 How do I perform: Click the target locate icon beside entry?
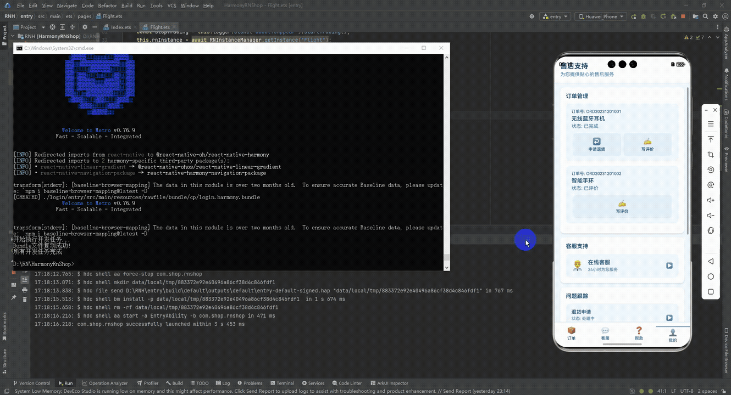click(531, 16)
